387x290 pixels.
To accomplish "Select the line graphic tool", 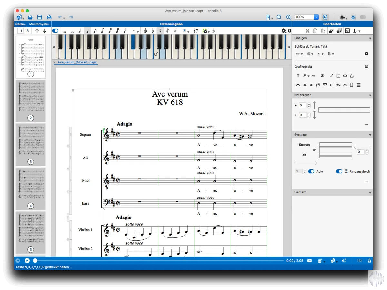I will 332,76.
